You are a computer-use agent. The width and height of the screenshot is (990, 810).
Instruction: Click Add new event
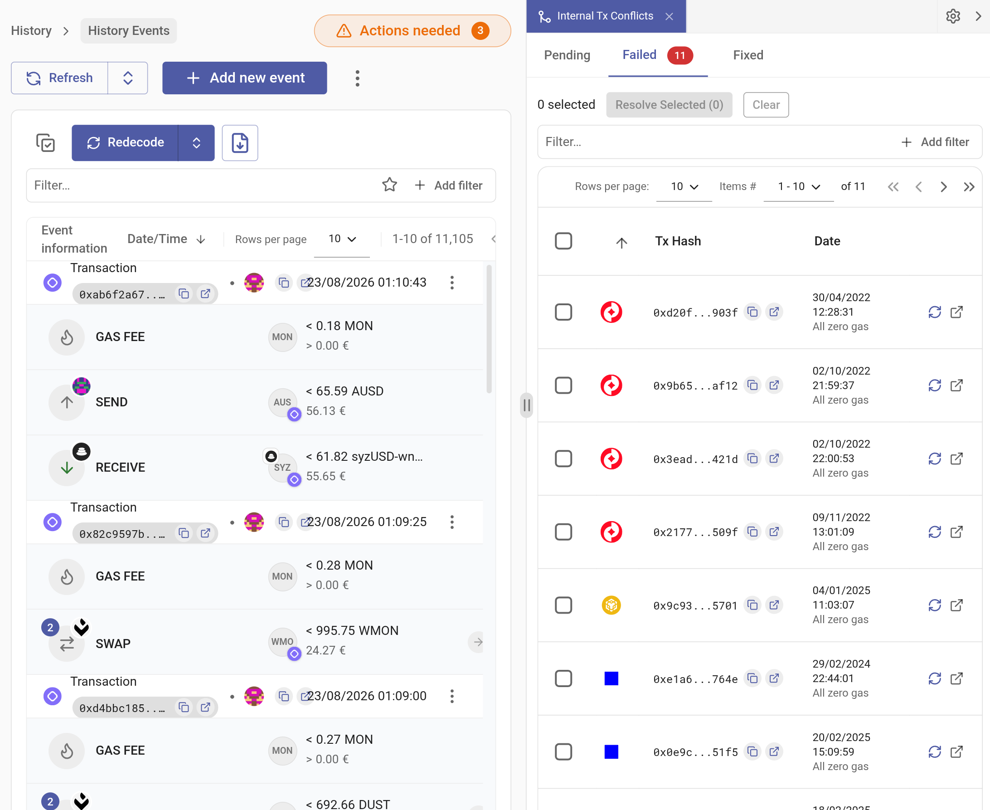(x=244, y=78)
